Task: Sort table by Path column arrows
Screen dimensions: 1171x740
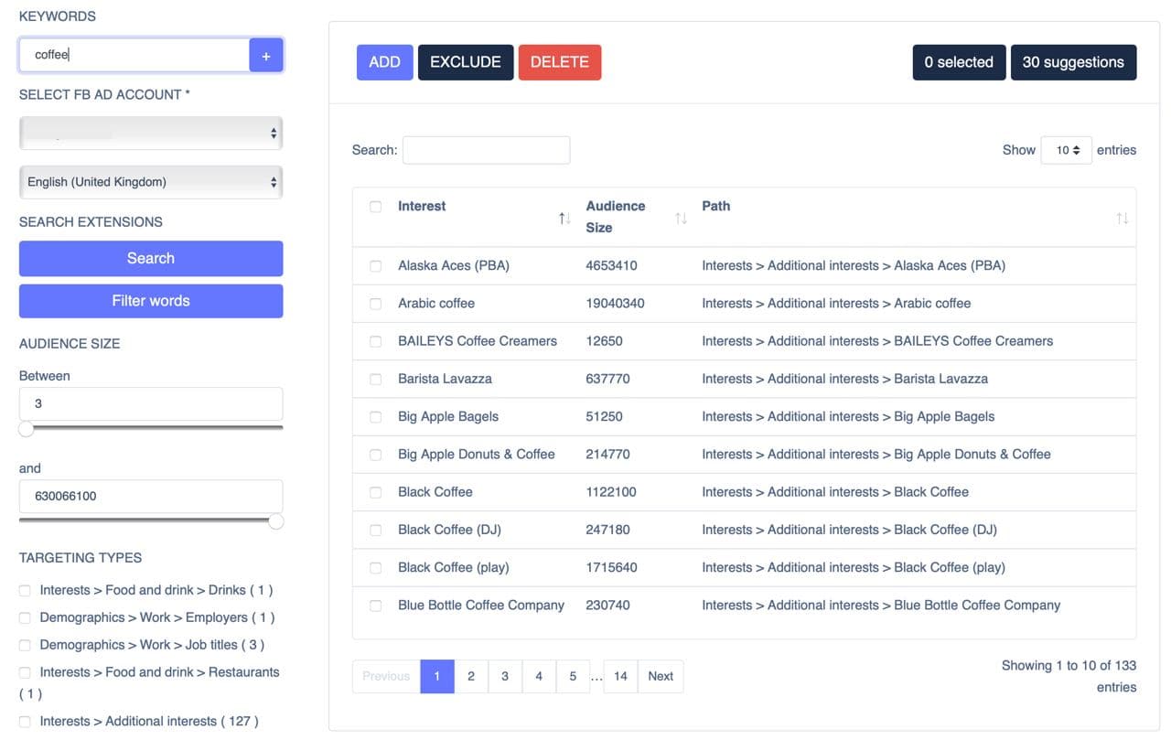Action: point(1123,218)
